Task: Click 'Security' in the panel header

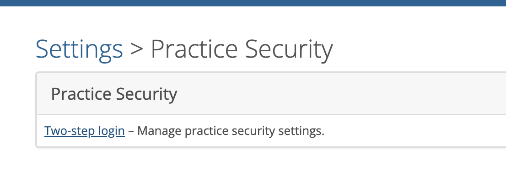Action: [x=146, y=94]
